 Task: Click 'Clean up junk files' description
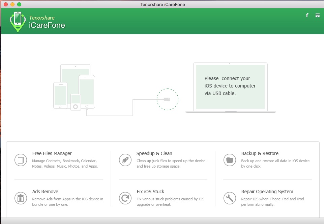171,164
